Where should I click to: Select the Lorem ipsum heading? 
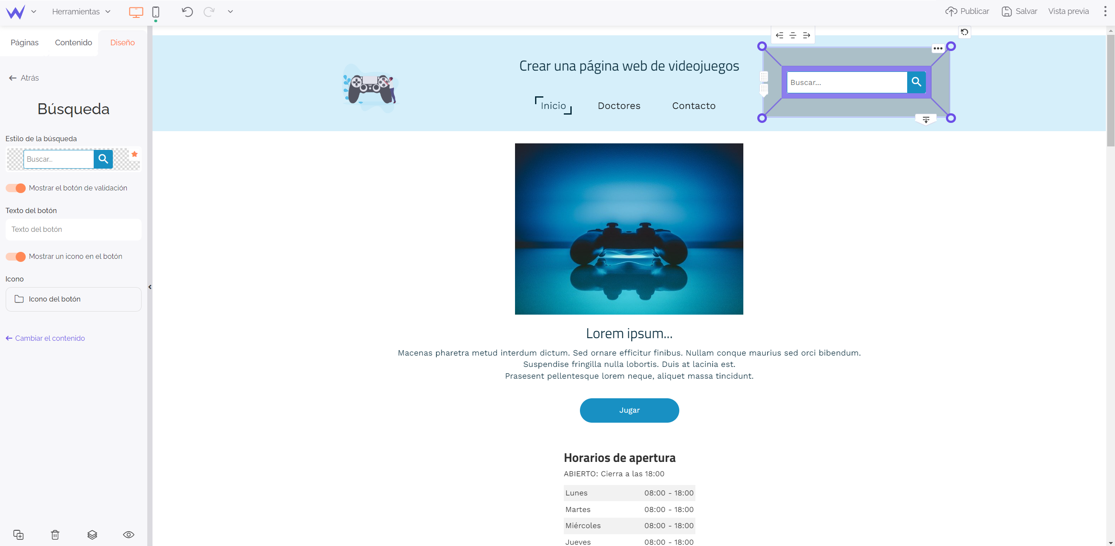point(629,333)
